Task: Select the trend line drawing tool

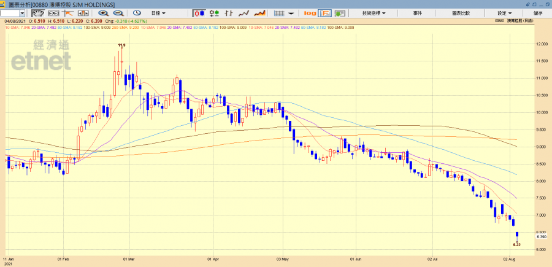Action: pos(66,13)
